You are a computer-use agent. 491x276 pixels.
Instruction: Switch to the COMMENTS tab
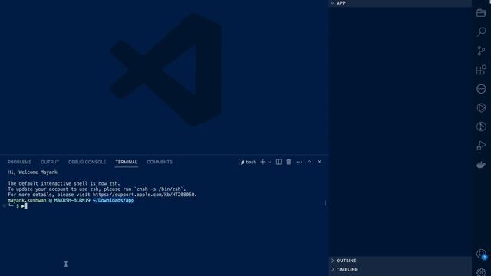[x=160, y=162]
